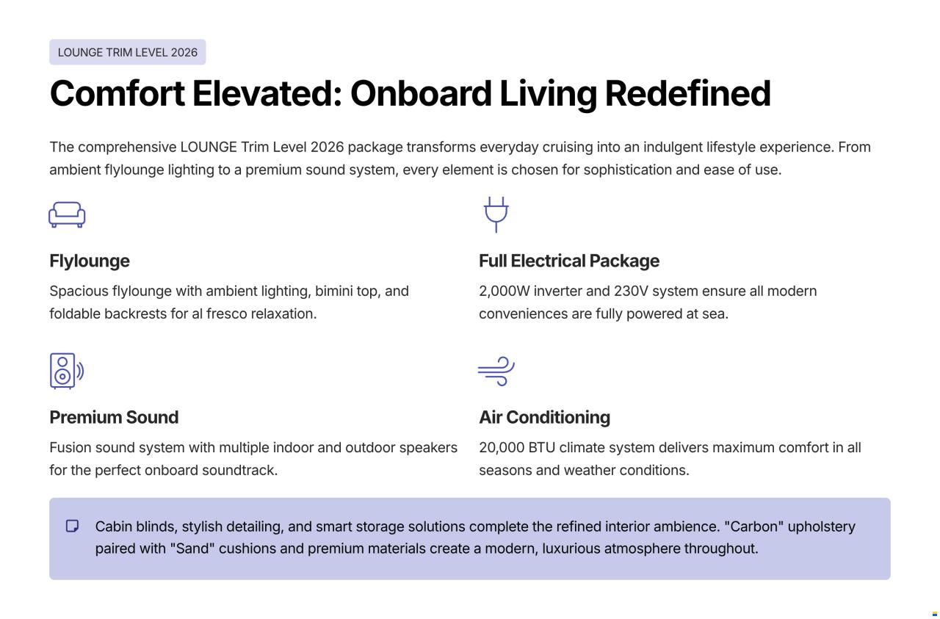Select the Premium Sound heading

pos(114,417)
